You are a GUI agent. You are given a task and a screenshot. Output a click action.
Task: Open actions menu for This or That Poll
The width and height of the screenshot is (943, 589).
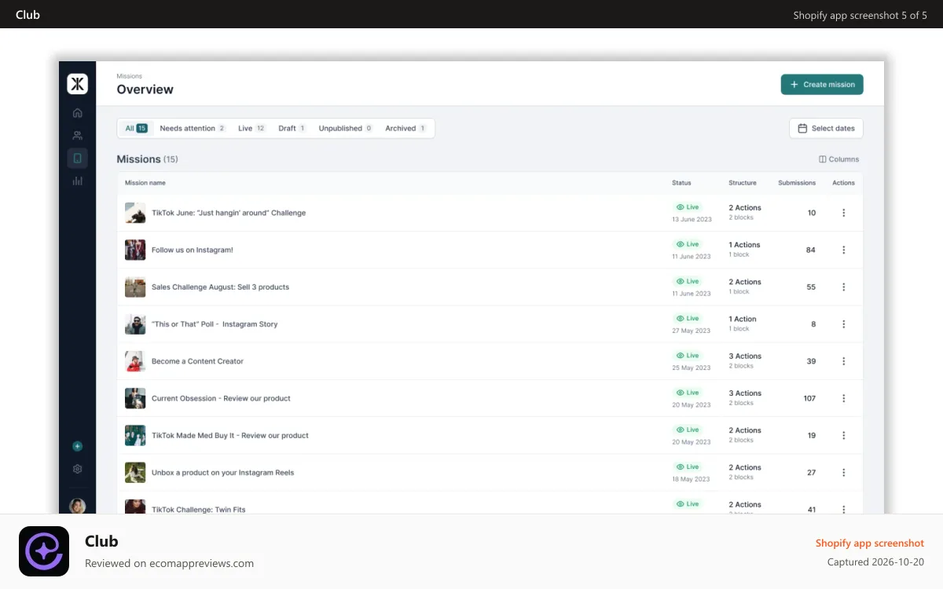point(844,324)
